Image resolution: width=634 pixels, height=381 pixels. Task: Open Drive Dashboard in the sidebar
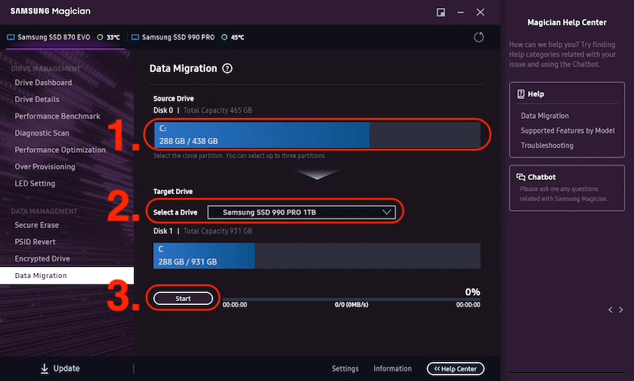43,82
